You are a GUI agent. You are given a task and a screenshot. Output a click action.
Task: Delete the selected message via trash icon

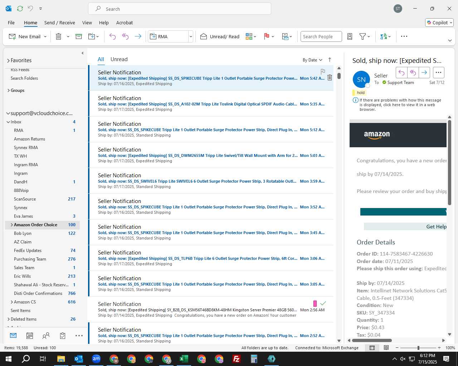point(59,36)
